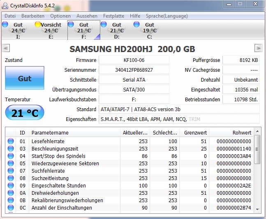Image resolution: width=266 pixels, height=219 pixels.
Task: Click the blue status orb for drive I:
Action: pos(5,24)
